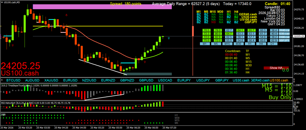Screen dimensions: 306x130
Task: Click the RSI HistoAlert indicator label
Action: (35, 103)
